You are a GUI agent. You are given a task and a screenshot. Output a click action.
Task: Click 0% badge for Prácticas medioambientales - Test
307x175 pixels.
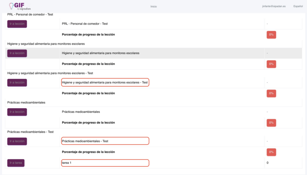(271, 152)
